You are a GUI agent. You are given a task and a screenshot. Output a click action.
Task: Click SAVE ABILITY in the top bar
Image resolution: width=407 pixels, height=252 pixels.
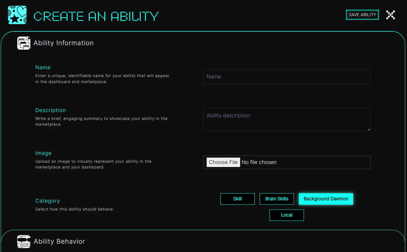click(x=362, y=15)
